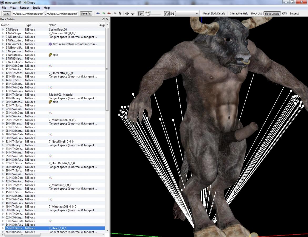The image size is (308, 237).
Task: Toggle the KFM panel
Action: click(284, 14)
